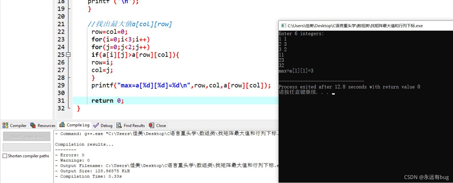Click the Compile Log chart icon
Image resolution: width=453 pixels, height=183 pixels.
click(62, 125)
